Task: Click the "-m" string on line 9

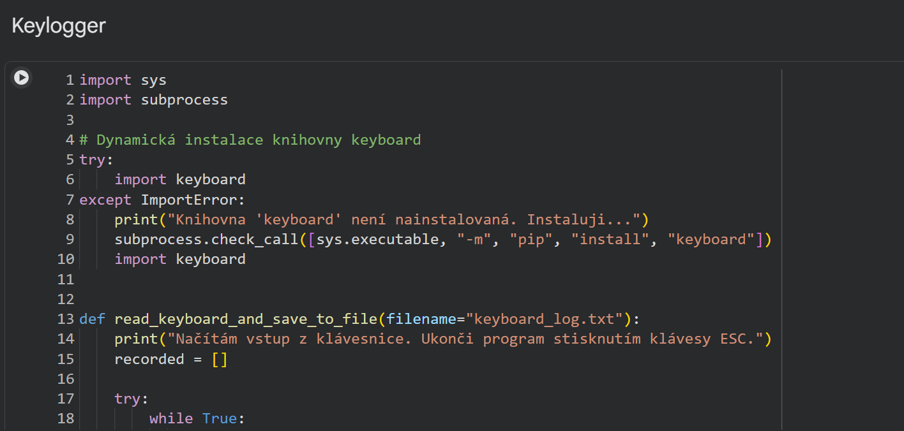Action: (474, 239)
